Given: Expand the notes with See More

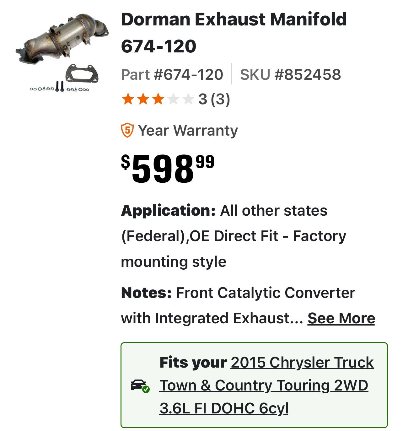Looking at the screenshot, I should [341, 318].
